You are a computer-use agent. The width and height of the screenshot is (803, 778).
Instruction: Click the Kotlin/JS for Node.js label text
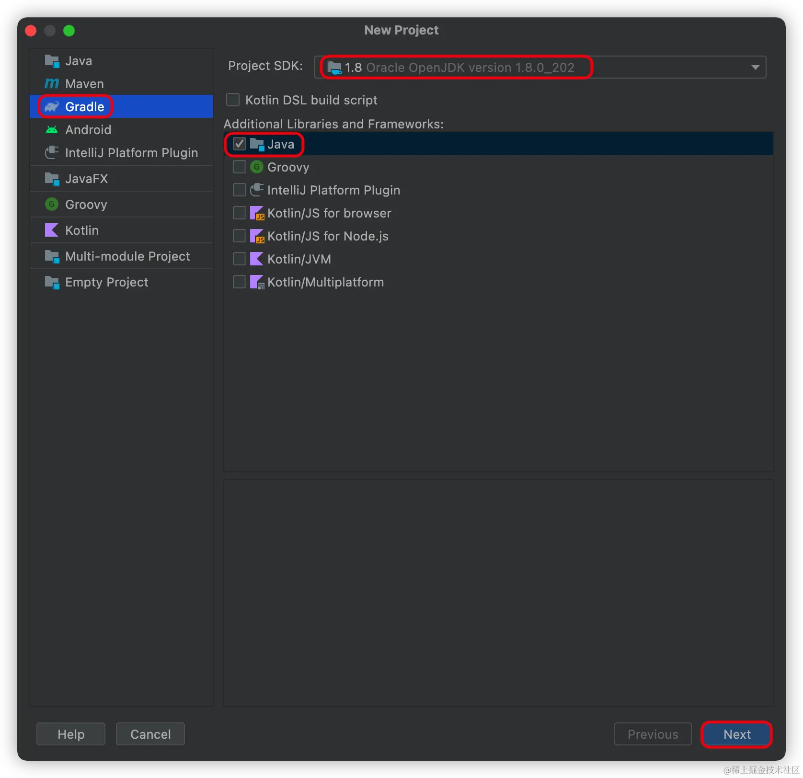328,236
